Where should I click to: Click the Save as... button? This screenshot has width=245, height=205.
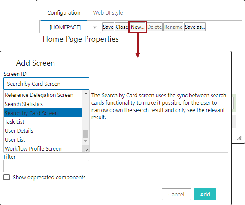pos(195,27)
